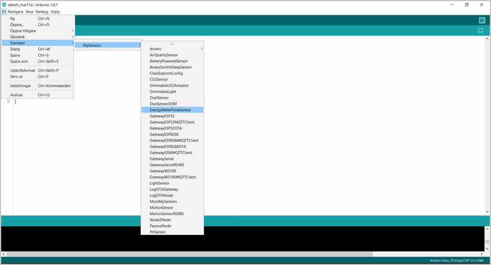Image resolution: width=491 pixels, height=265 pixels.
Task: Open the DustSensorDSM example
Action: coord(172,104)
